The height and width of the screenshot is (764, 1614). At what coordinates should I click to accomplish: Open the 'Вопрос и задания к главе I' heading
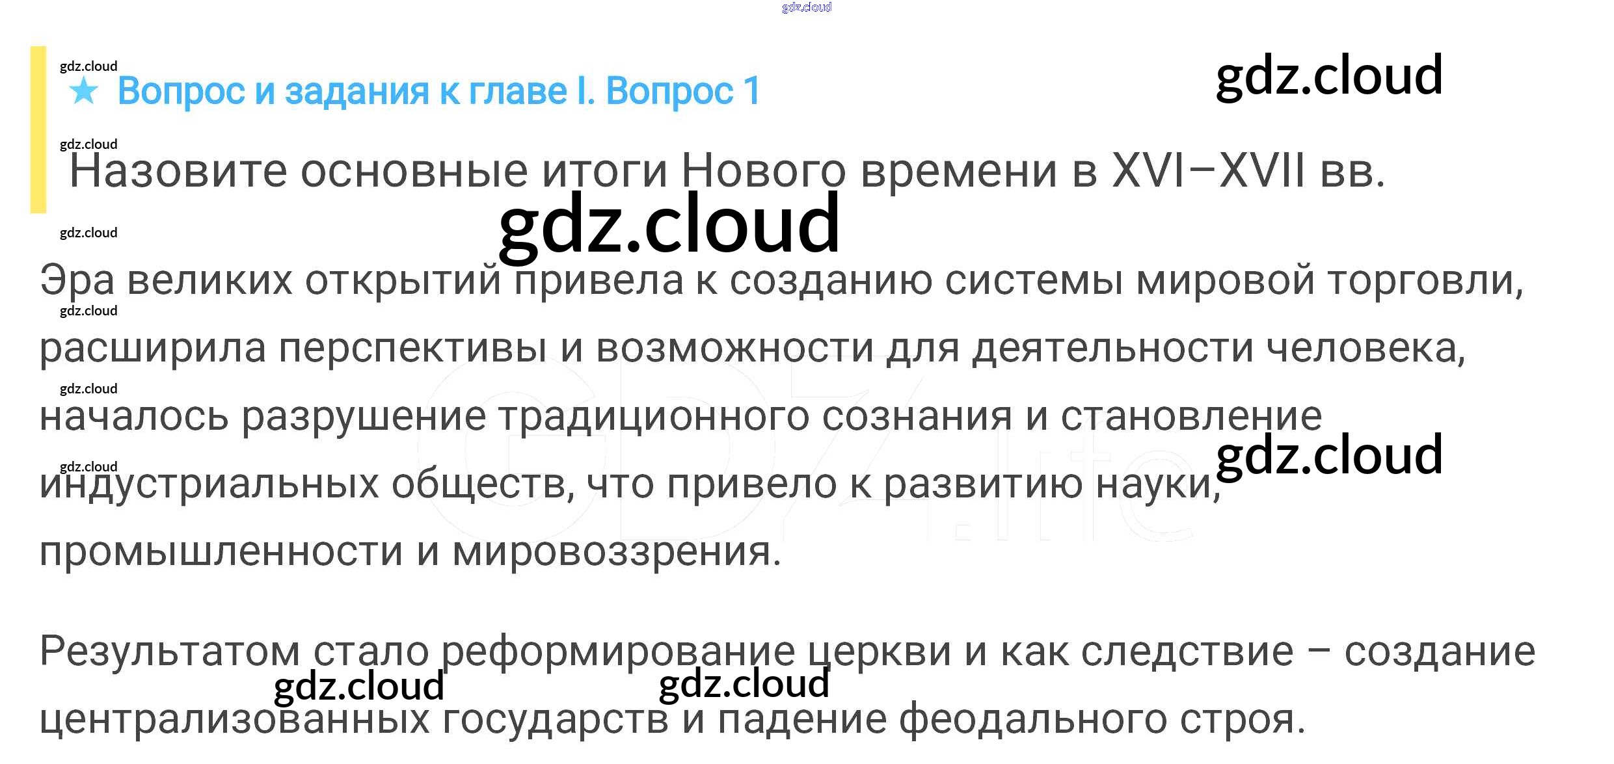[438, 91]
